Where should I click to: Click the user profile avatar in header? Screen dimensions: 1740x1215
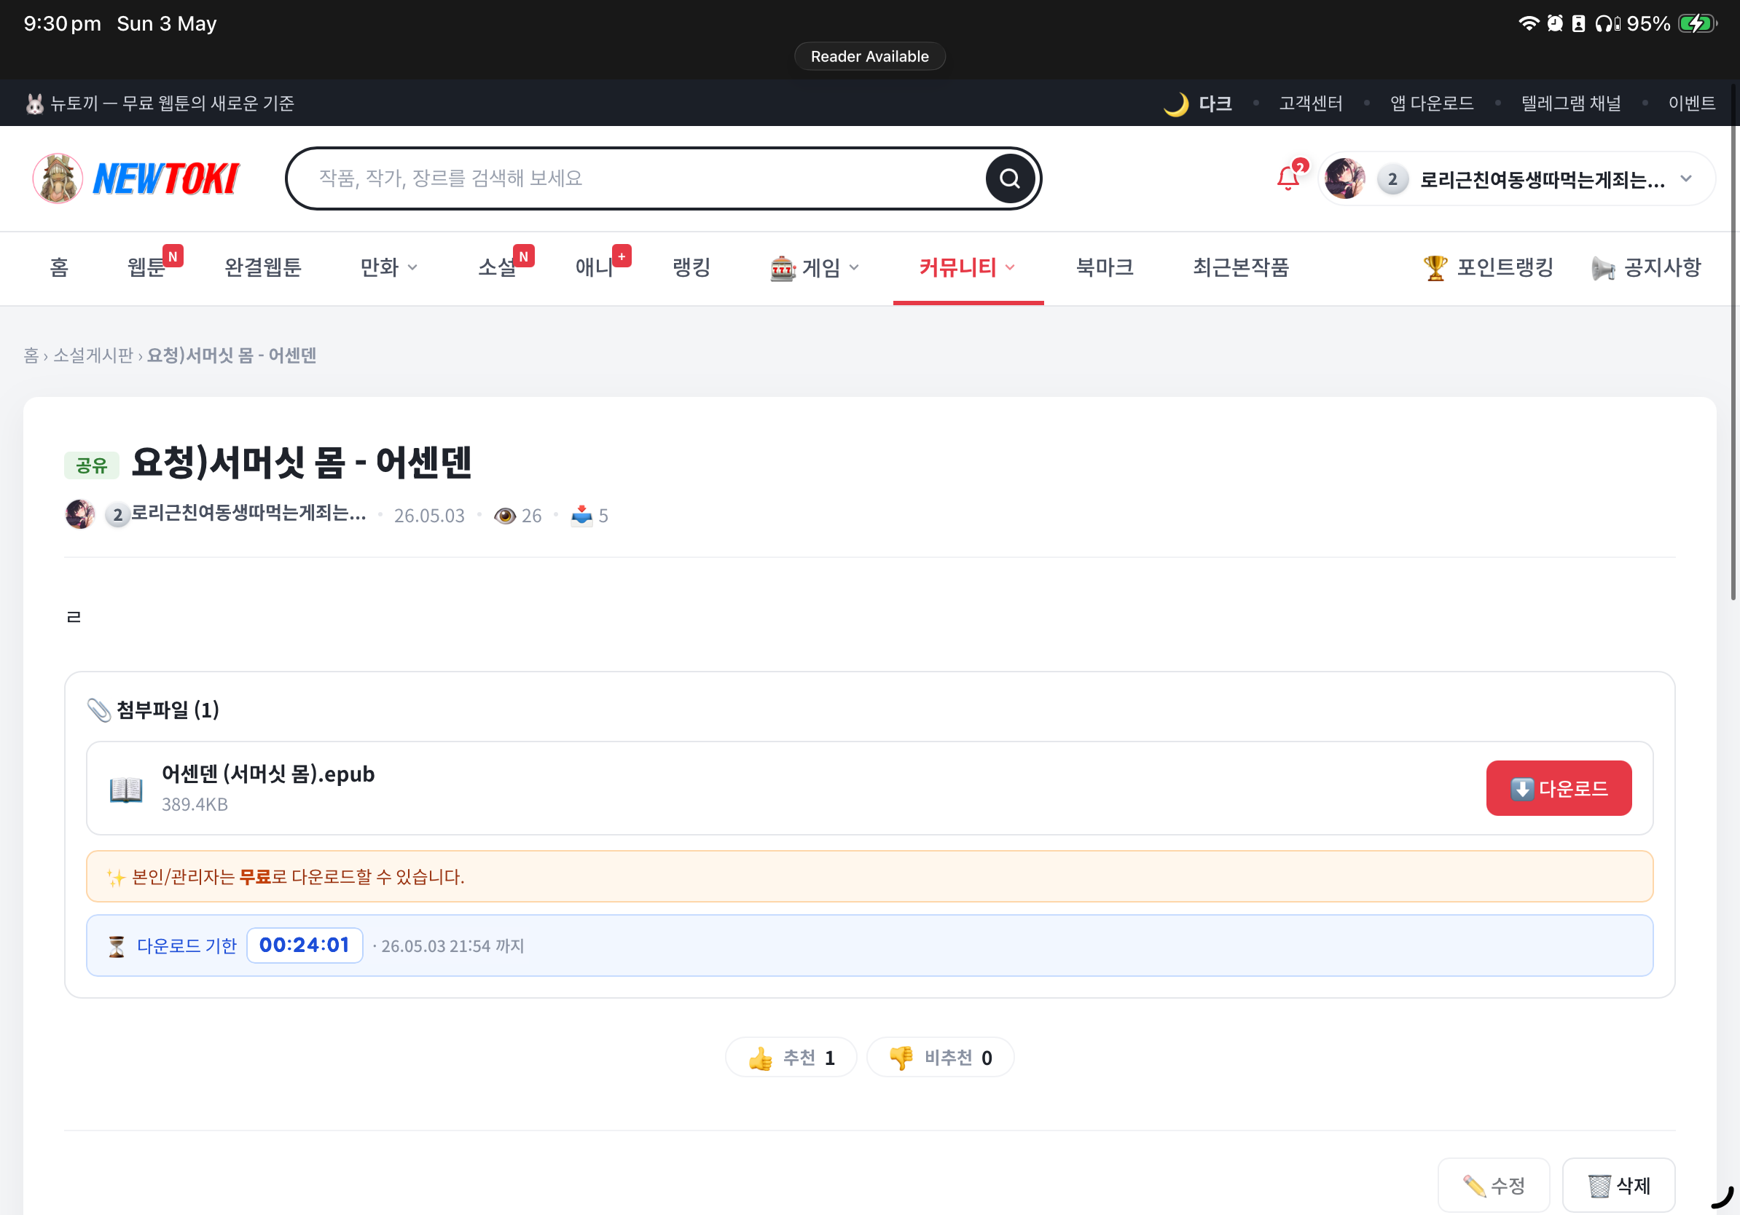pyautogui.click(x=1345, y=178)
